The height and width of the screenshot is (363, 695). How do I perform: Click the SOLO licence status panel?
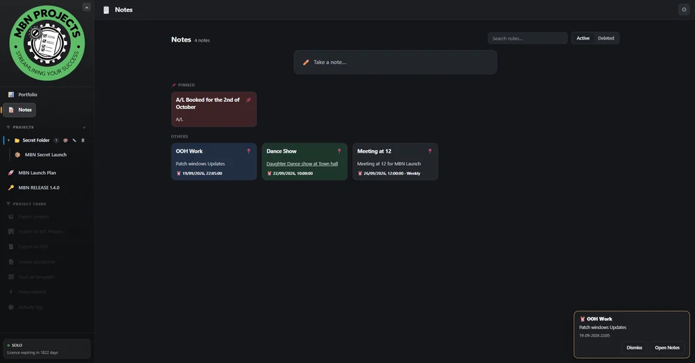[47, 349]
